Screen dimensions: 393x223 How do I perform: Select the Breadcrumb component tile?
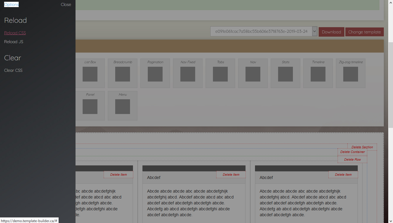pos(123,74)
